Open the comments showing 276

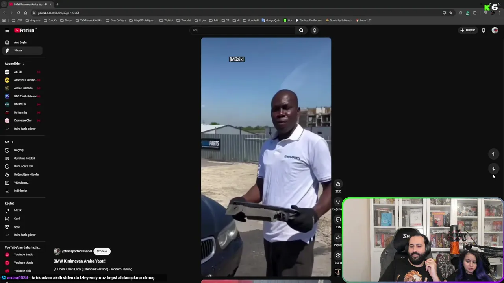pyautogui.click(x=338, y=220)
